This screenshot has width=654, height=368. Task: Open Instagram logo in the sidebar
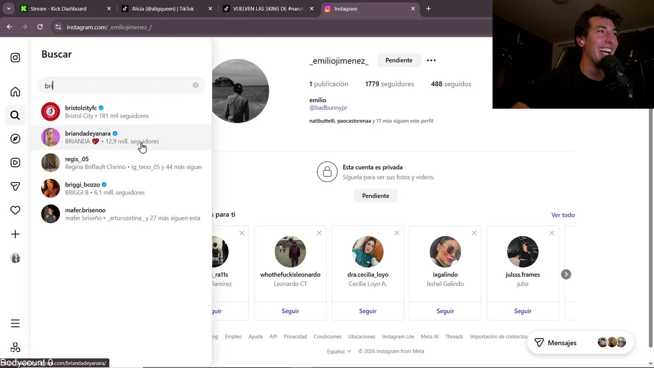click(15, 58)
